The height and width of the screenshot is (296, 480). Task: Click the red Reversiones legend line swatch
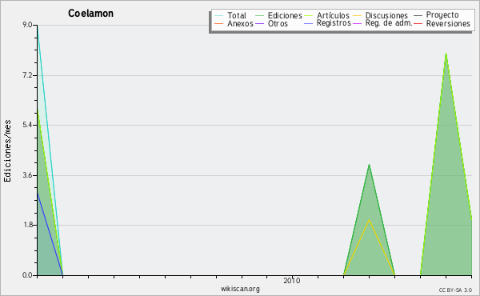pyautogui.click(x=418, y=24)
